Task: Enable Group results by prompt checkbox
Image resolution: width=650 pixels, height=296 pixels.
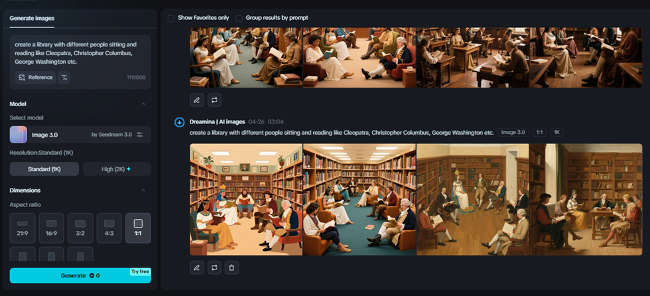Action: point(239,18)
